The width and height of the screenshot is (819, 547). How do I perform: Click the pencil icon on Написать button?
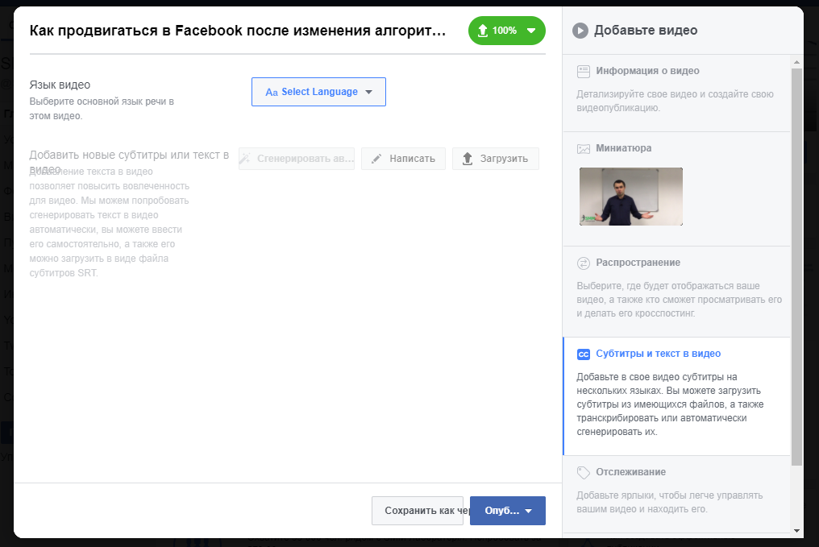[376, 159]
